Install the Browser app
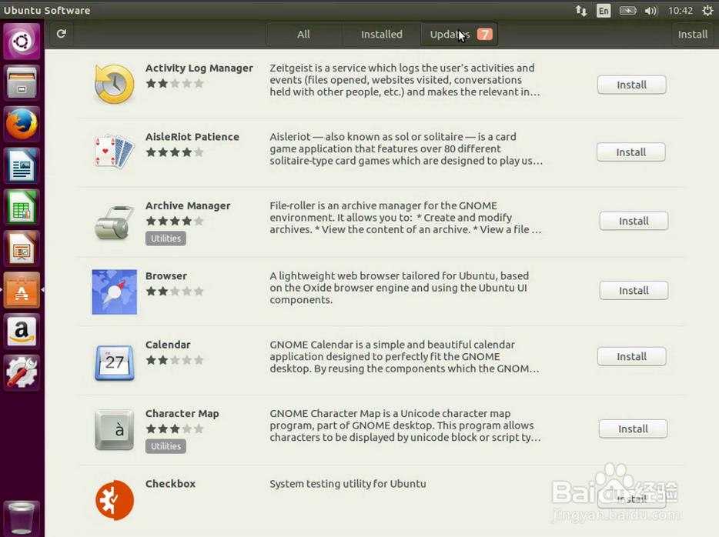Viewport: 719px width, 537px height. (634, 291)
